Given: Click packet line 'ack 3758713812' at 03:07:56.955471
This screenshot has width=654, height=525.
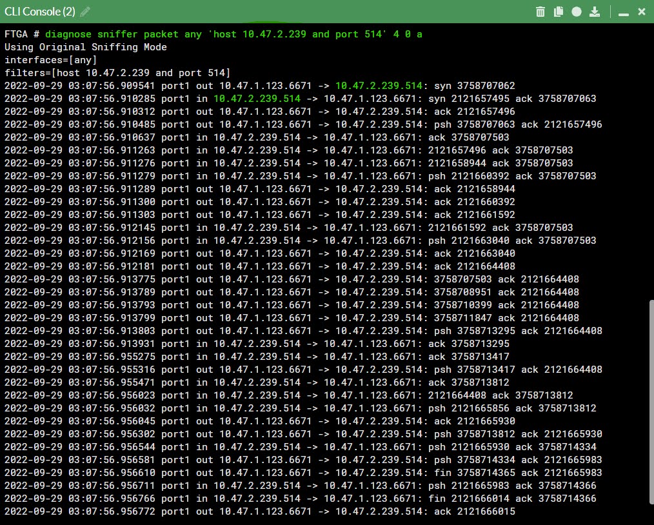Looking at the screenshot, I should click(x=257, y=383).
